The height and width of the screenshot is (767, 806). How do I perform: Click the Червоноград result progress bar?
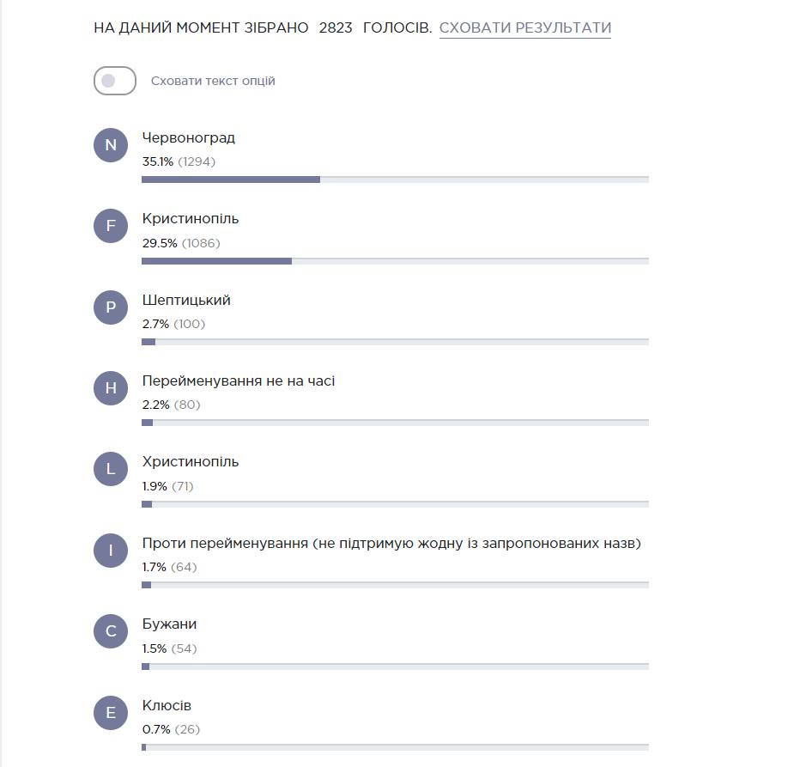tap(395, 180)
